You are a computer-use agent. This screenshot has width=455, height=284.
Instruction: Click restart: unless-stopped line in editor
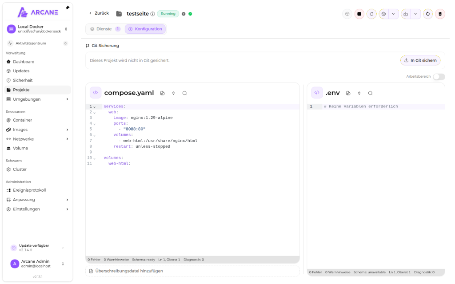pyautogui.click(x=142, y=146)
